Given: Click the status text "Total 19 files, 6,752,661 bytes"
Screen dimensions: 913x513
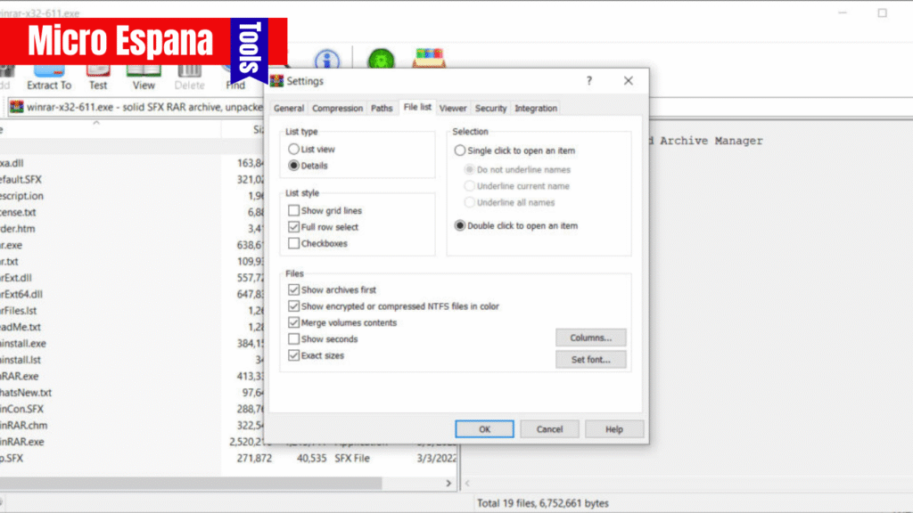Looking at the screenshot, I should point(543,503).
